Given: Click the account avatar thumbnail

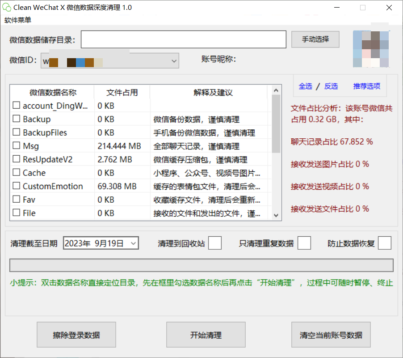Looking at the screenshot, I should click(371, 49).
